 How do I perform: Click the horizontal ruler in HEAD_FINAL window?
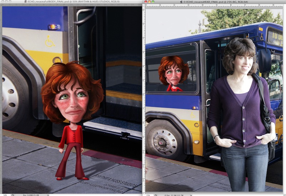[x=214, y=5]
